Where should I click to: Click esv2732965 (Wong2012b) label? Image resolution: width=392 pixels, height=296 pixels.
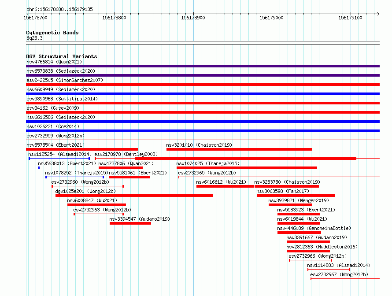click(207, 173)
